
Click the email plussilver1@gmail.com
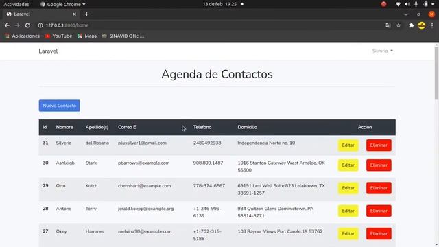coord(142,143)
